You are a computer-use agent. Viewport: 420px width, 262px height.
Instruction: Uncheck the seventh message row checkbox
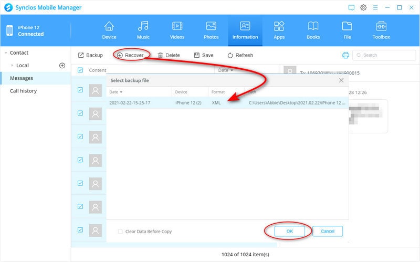click(80, 229)
